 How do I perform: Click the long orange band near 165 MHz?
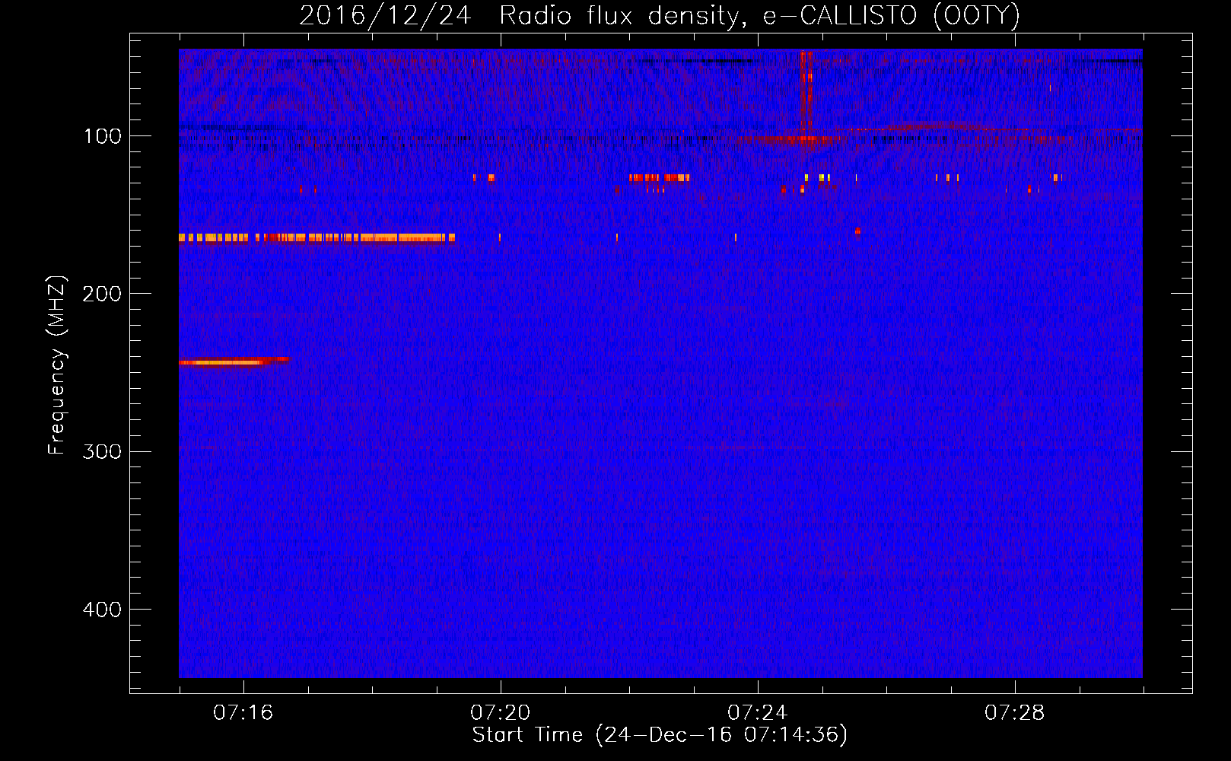point(316,238)
